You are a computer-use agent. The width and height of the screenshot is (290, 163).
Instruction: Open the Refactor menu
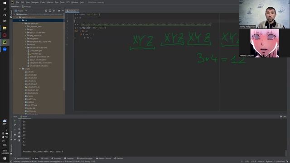click(50, 2)
